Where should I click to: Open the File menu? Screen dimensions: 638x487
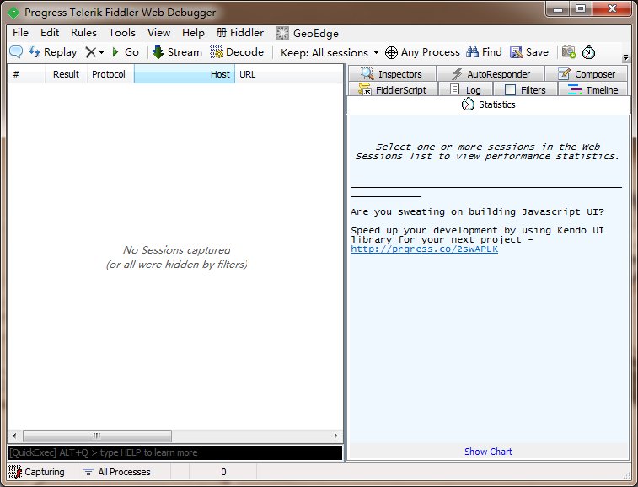pyautogui.click(x=20, y=33)
